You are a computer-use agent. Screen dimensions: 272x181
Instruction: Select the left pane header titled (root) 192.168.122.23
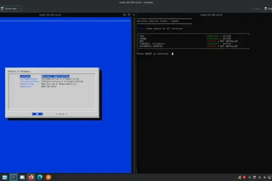pos(50,15)
